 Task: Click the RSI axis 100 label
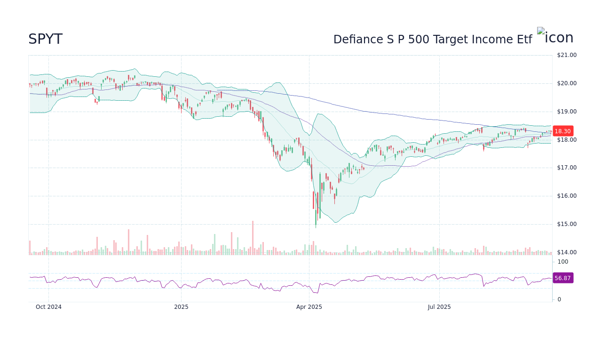point(563,262)
